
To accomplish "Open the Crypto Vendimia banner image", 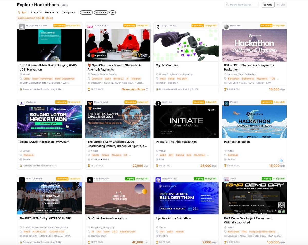I will 186,45.
